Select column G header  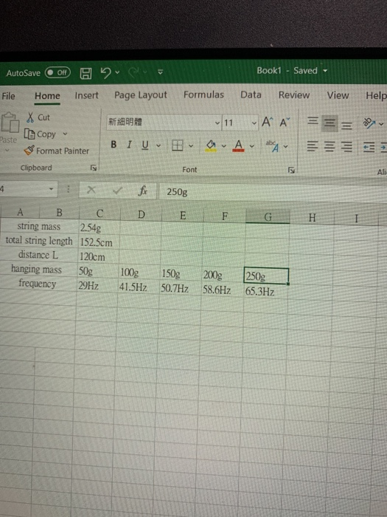coord(268,216)
